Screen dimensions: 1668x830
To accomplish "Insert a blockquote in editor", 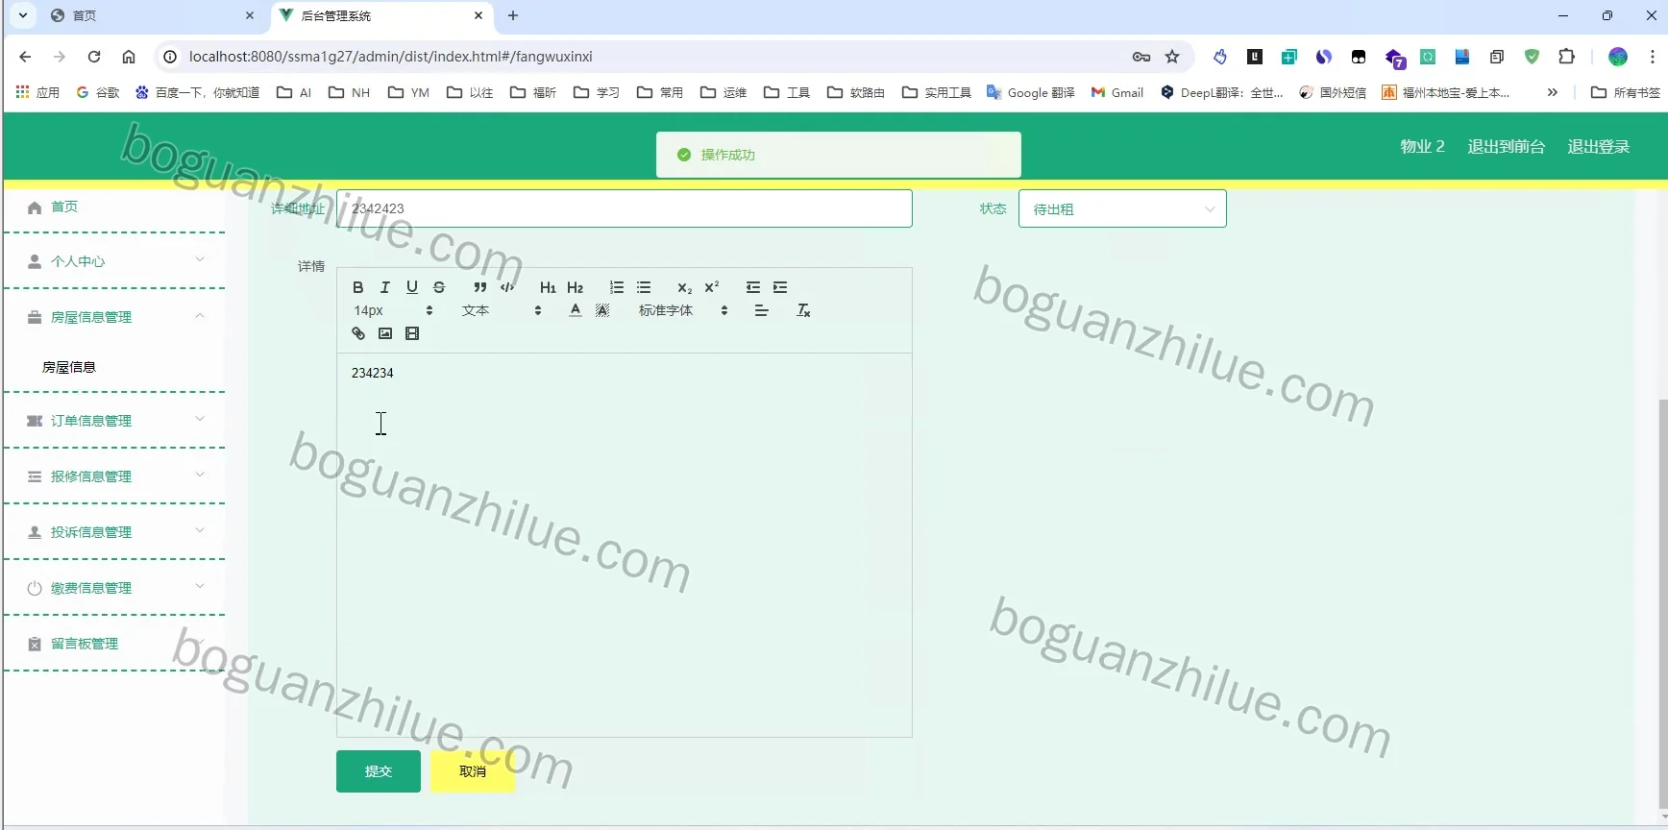I will [x=480, y=287].
